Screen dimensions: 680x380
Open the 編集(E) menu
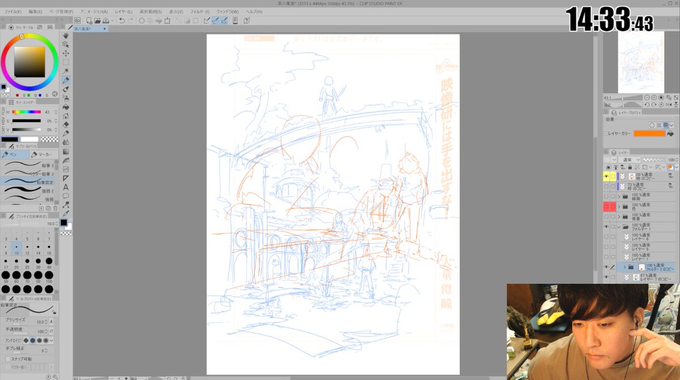point(35,11)
